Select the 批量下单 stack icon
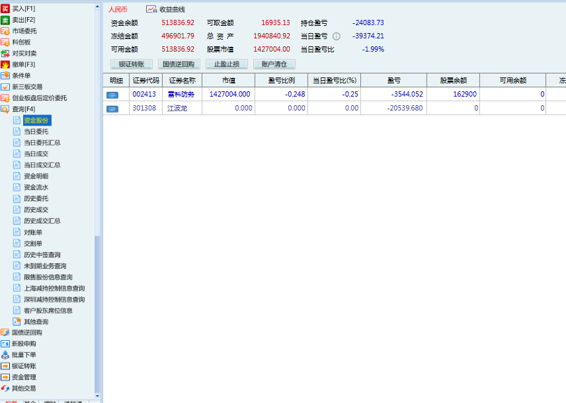The width and height of the screenshot is (566, 403). (5, 355)
